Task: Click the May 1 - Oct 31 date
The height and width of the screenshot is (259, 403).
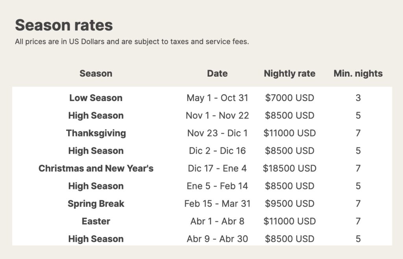Action: 217,98
